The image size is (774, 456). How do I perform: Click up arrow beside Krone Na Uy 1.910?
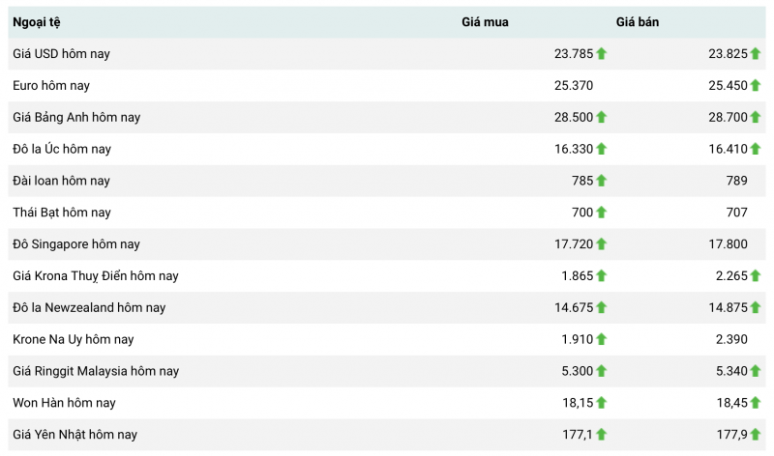(601, 339)
